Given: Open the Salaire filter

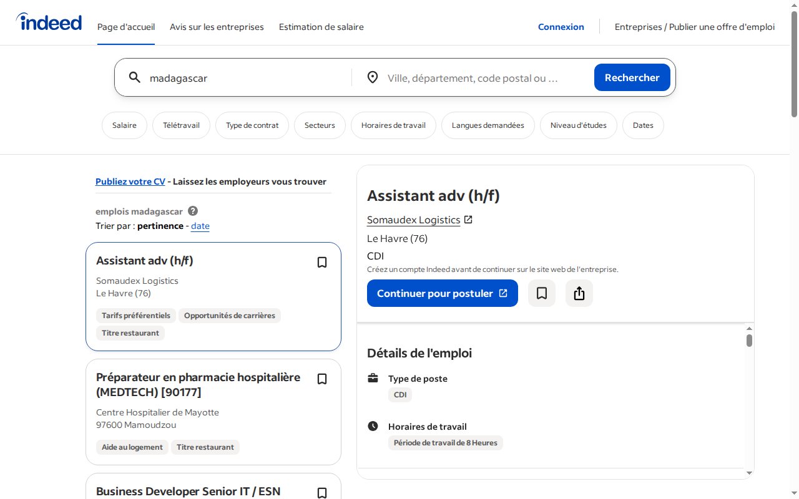Looking at the screenshot, I should click(x=124, y=125).
